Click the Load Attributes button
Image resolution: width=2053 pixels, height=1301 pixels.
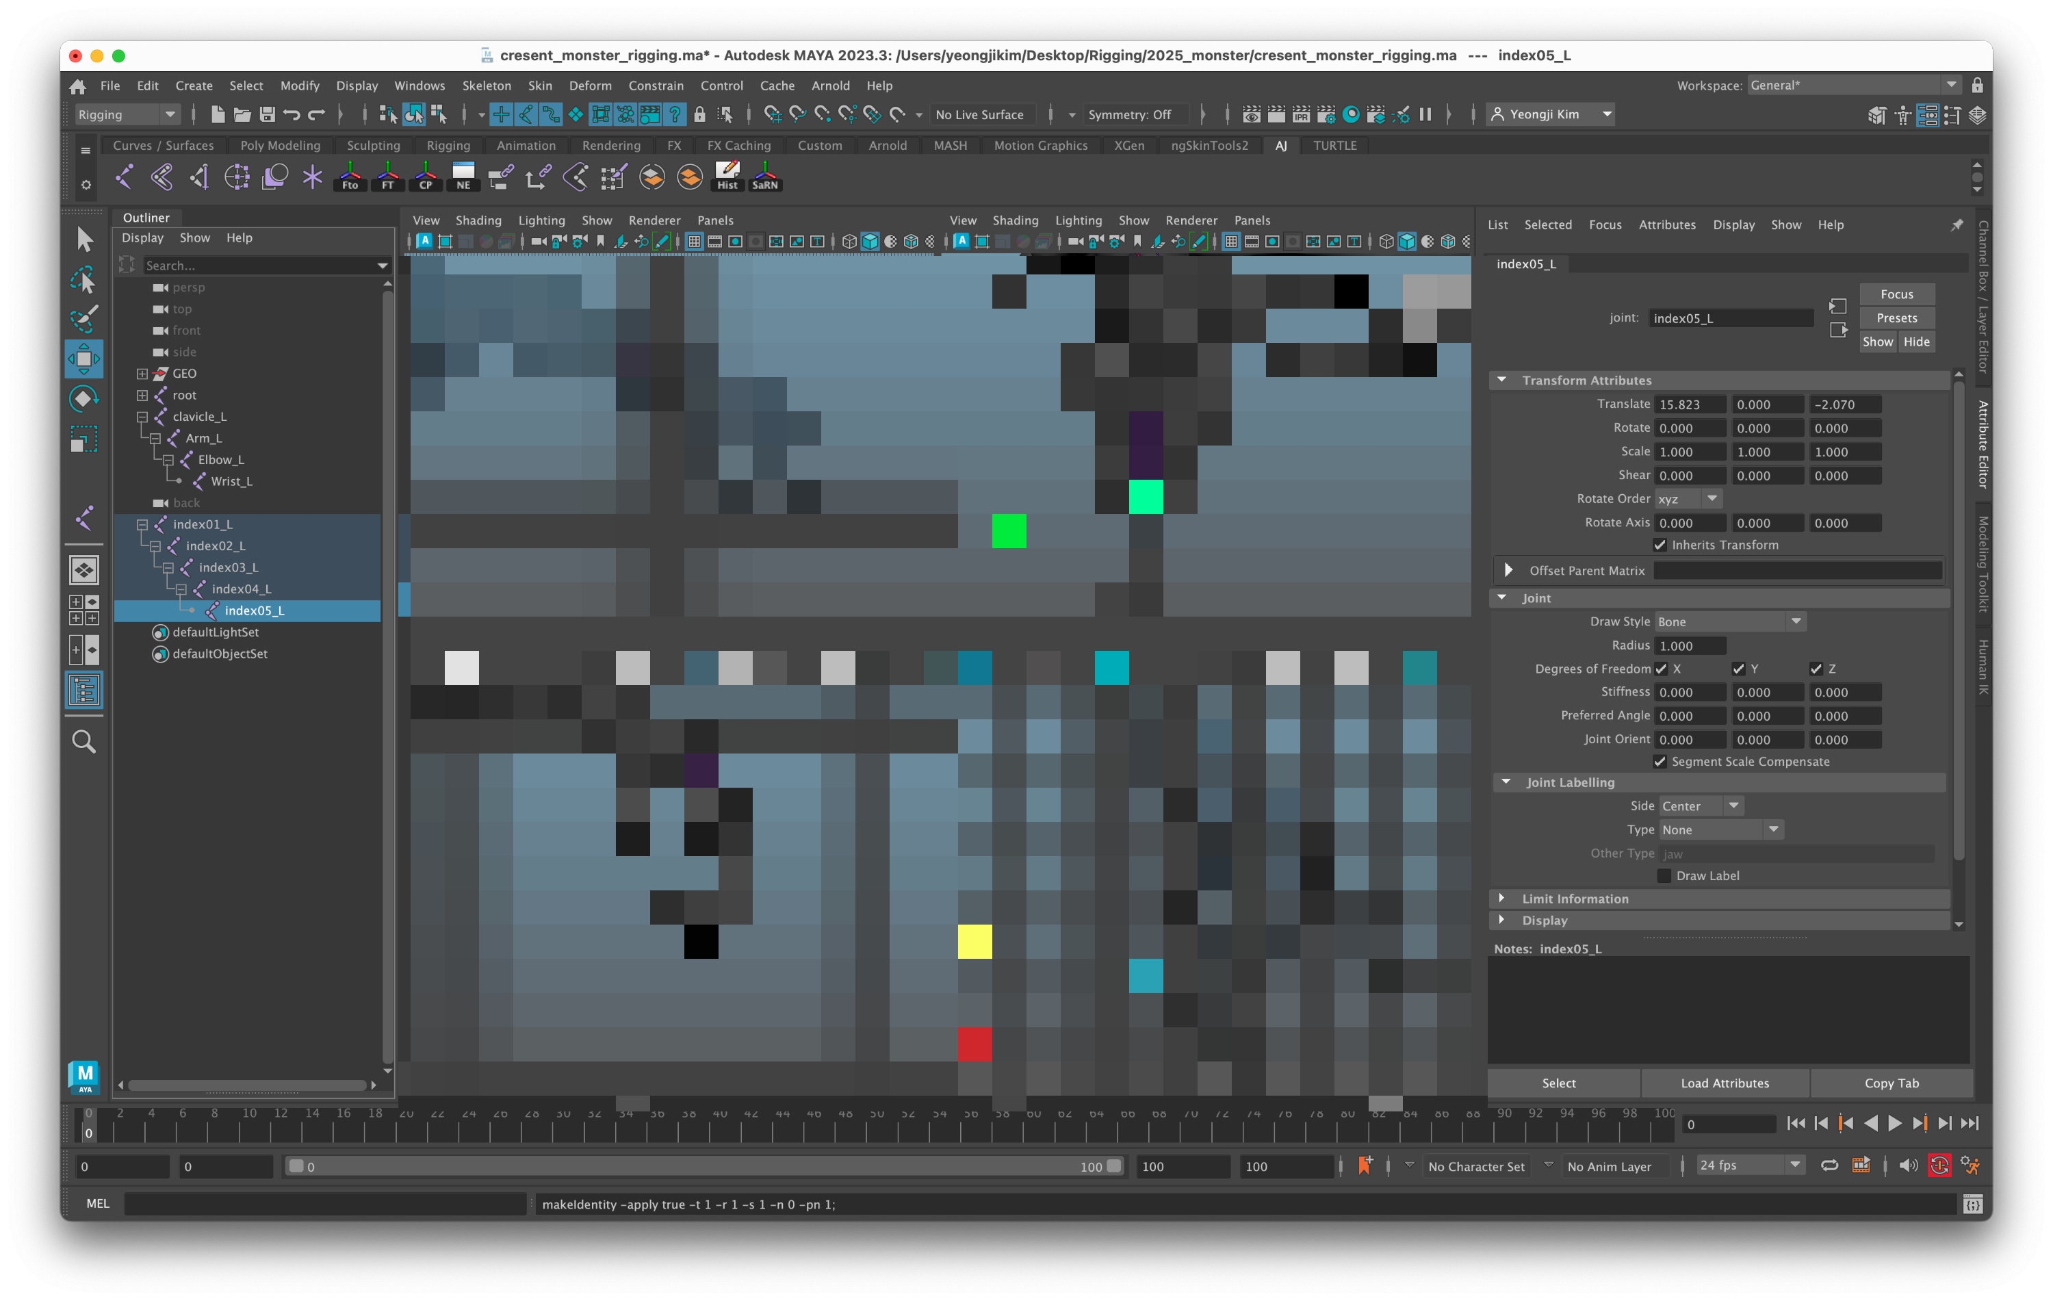[x=1724, y=1083]
